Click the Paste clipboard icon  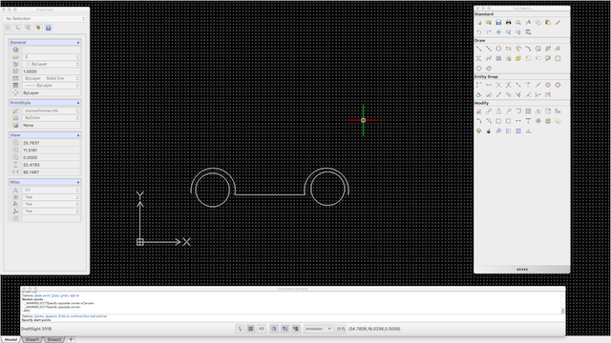tap(548, 23)
